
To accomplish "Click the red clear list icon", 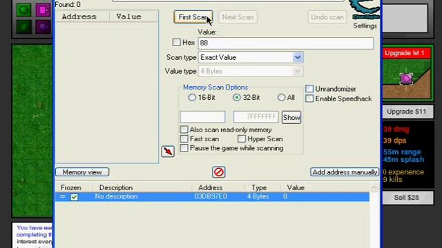I will coord(219,172).
